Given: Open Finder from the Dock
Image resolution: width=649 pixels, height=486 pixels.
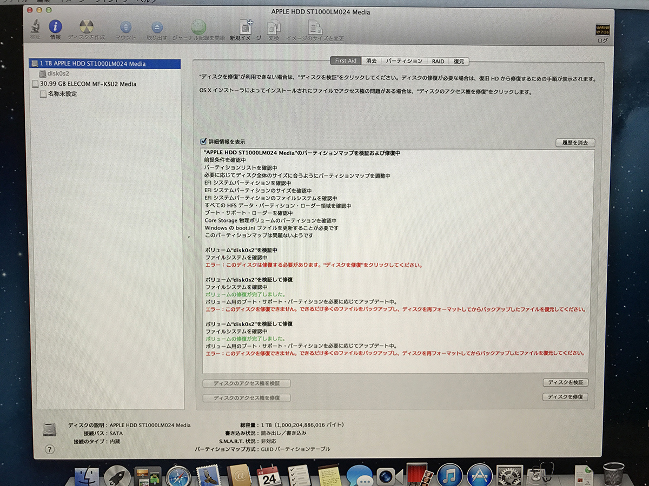Looking at the screenshot, I should [87, 476].
